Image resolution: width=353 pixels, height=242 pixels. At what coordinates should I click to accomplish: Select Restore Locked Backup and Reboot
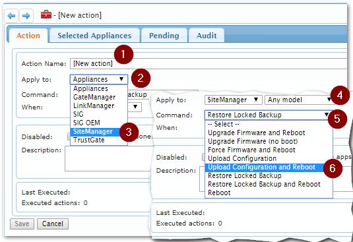click(x=269, y=184)
